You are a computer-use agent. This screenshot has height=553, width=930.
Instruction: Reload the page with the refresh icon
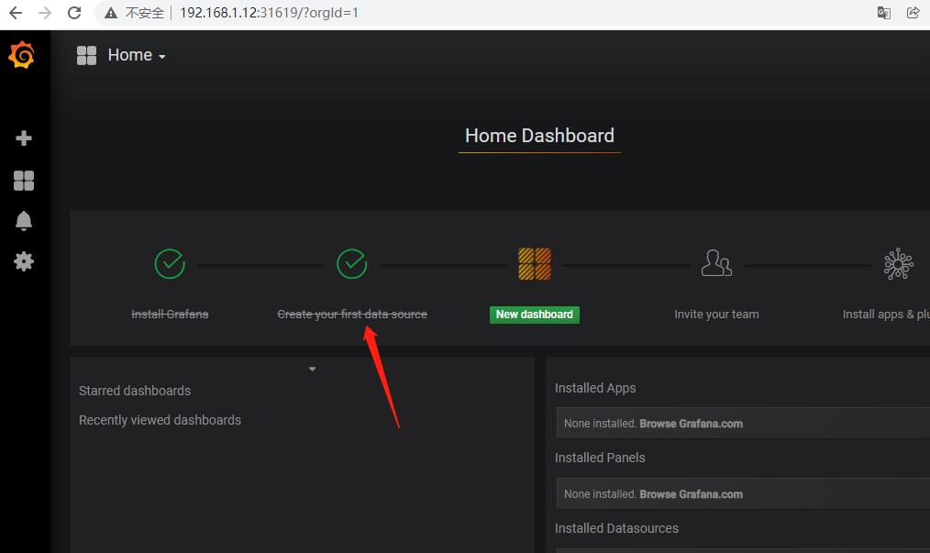[74, 13]
